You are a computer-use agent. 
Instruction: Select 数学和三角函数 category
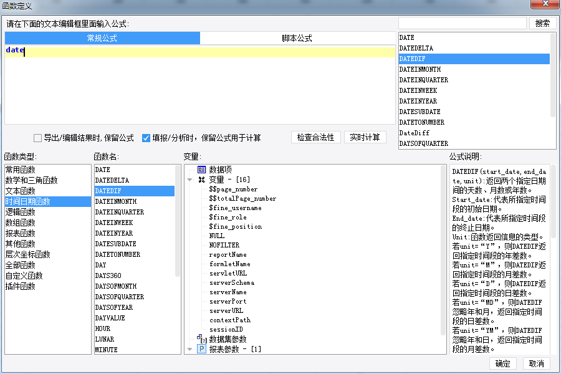pos(48,180)
